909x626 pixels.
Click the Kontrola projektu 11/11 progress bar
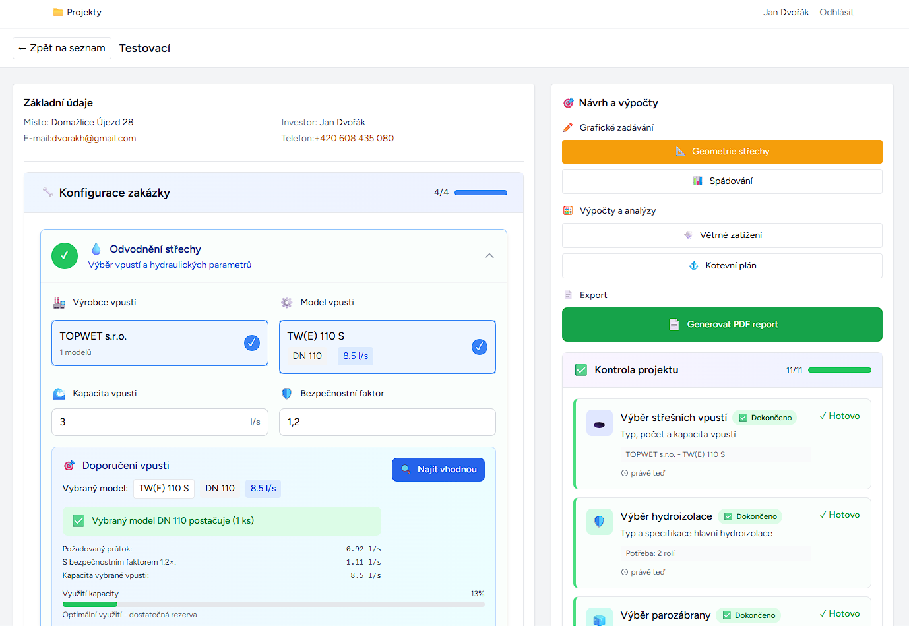840,370
